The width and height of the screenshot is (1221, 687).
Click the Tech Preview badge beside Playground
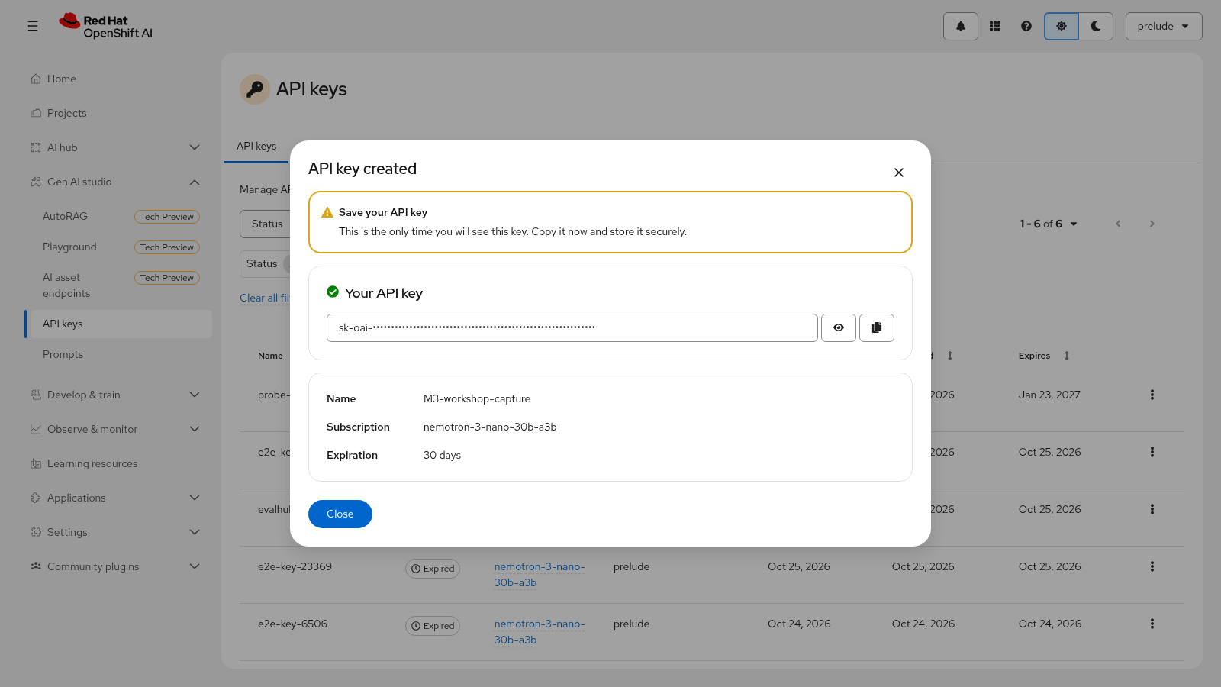167,247
